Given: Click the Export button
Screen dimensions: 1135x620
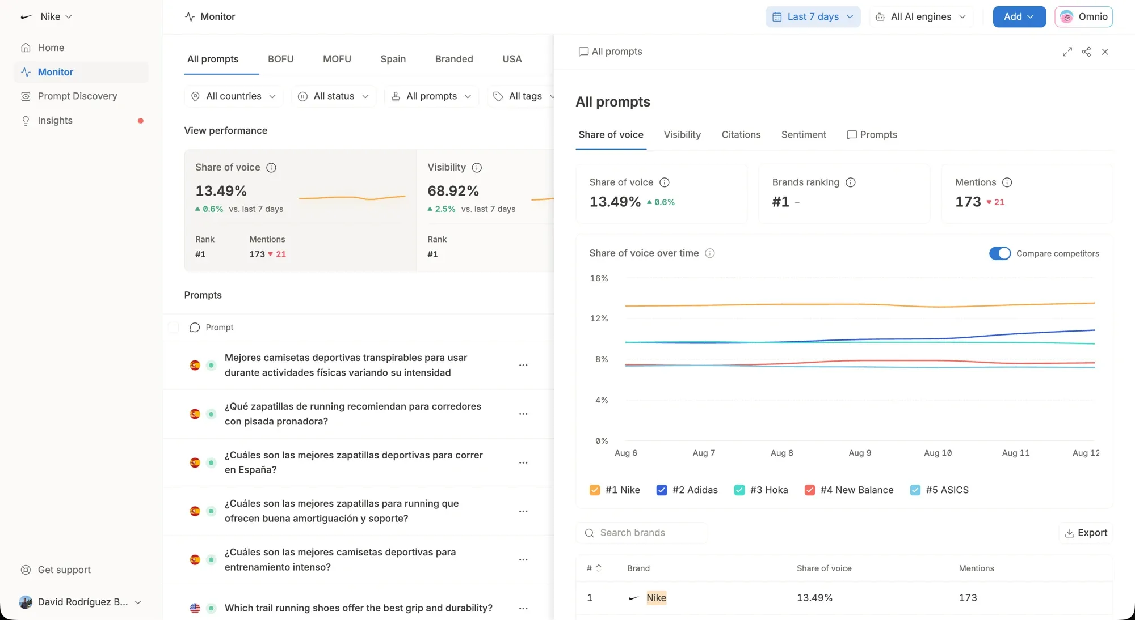Looking at the screenshot, I should coord(1086,533).
